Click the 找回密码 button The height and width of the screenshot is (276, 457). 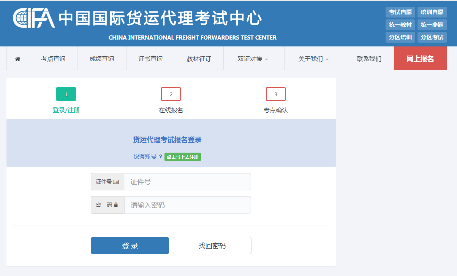pyautogui.click(x=212, y=246)
